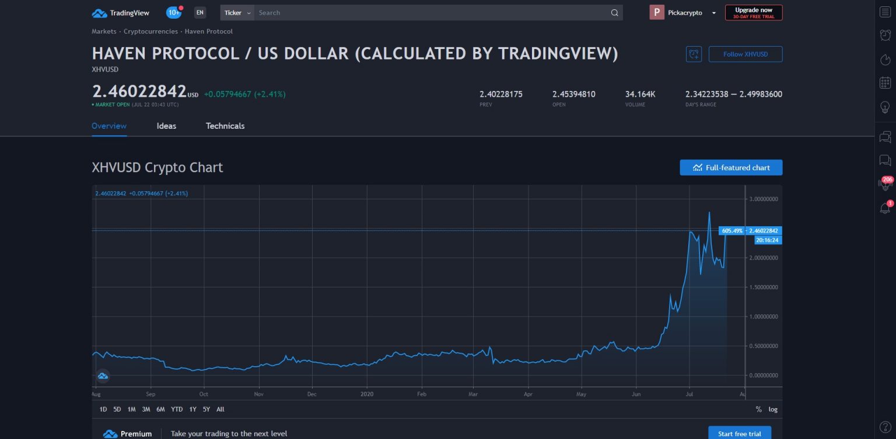Click the search magnifier icon

point(614,12)
